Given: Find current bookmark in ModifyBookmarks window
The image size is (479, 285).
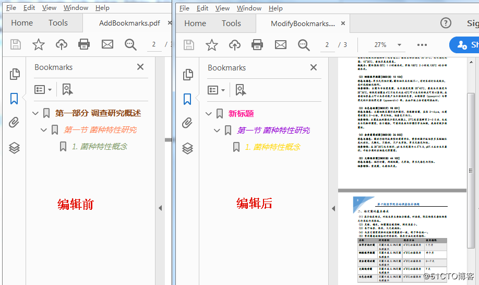Looking at the screenshot, I should (241, 90).
